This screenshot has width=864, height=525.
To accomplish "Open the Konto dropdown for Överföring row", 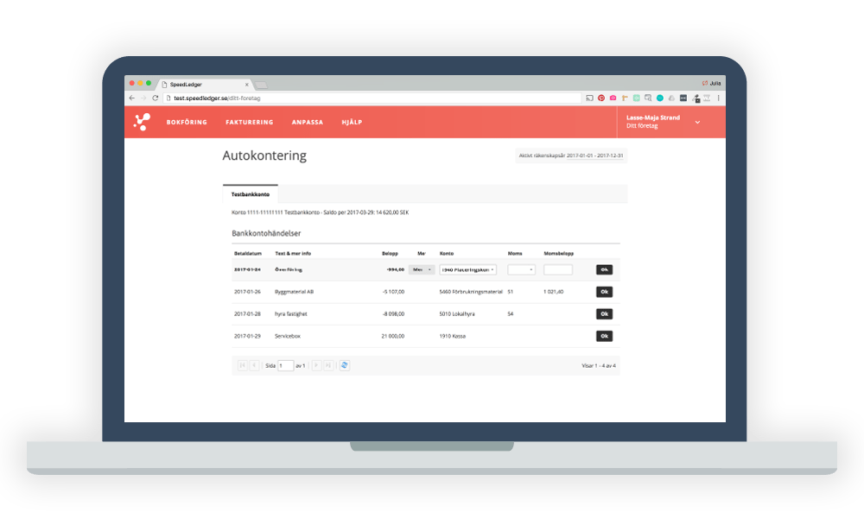I will [468, 269].
